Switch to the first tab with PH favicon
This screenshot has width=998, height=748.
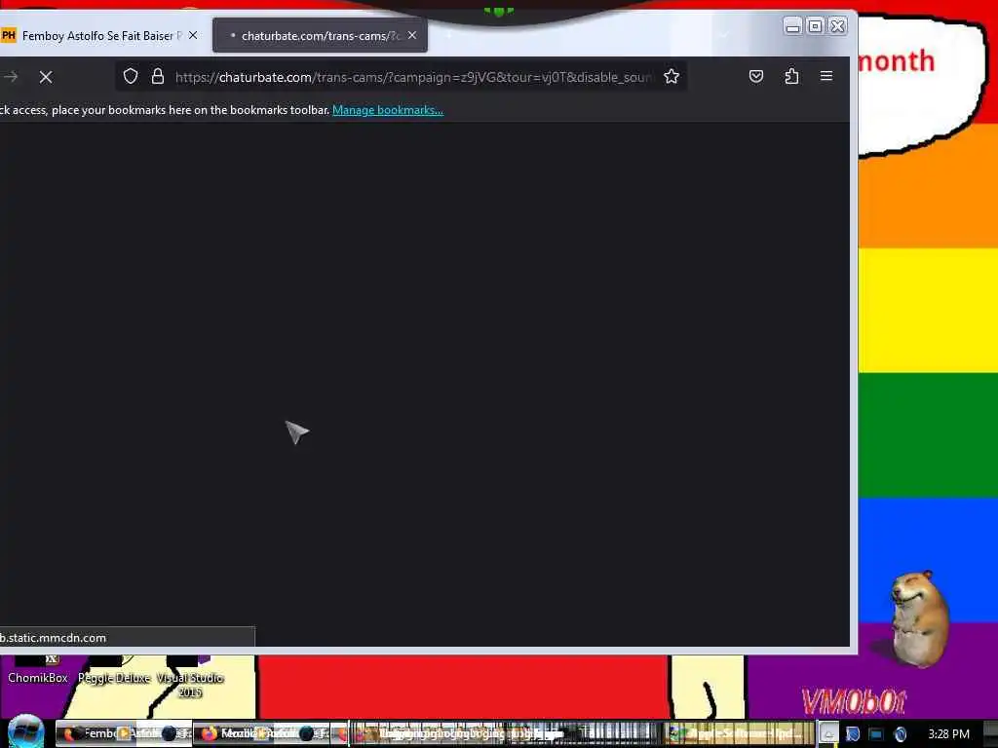(101, 36)
